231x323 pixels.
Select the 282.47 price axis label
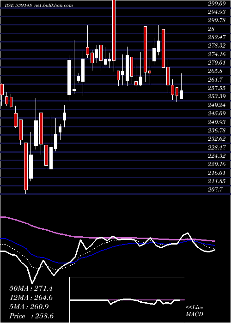coord(217,37)
